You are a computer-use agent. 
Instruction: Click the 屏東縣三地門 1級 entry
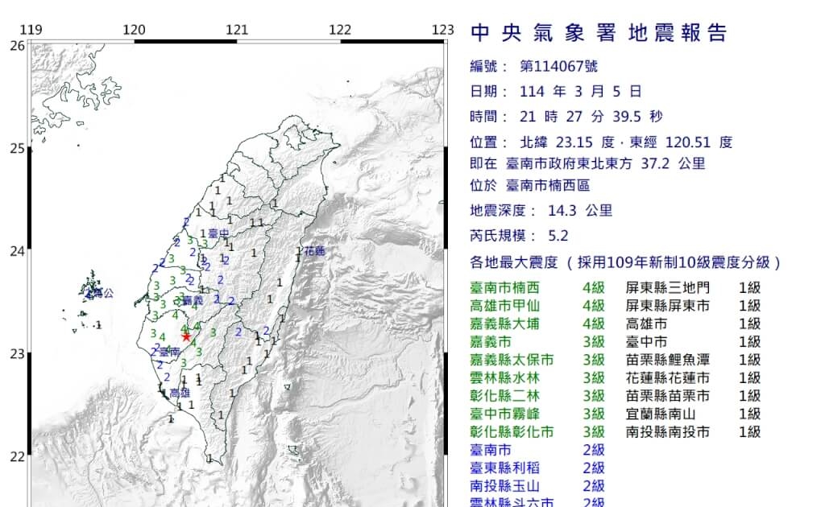coord(693,288)
